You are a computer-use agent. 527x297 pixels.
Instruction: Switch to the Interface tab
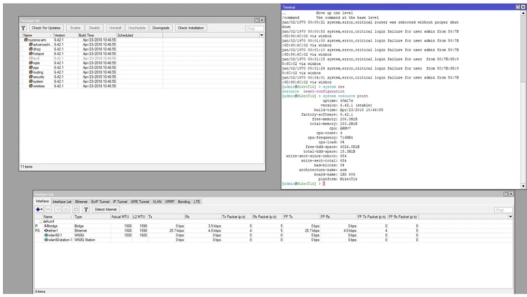[x=42, y=201]
